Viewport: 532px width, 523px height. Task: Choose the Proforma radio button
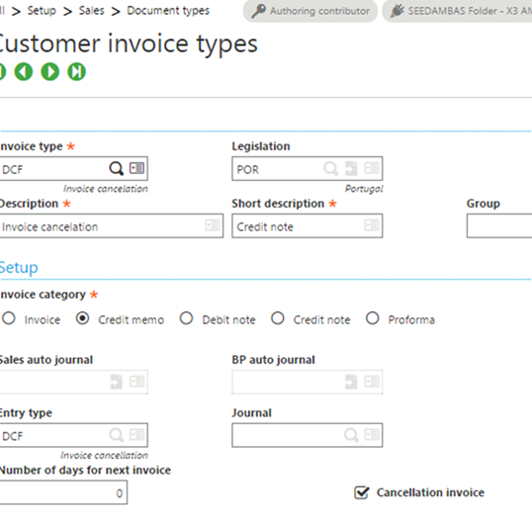[x=372, y=318]
